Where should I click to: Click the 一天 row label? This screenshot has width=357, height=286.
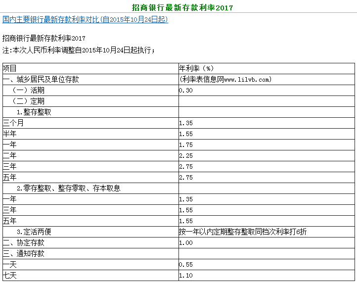pyautogui.click(x=9, y=265)
